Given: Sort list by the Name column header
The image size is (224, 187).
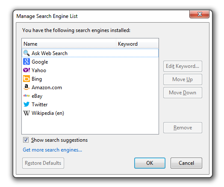Looking at the screenshot, I should pyautogui.click(x=69, y=44).
